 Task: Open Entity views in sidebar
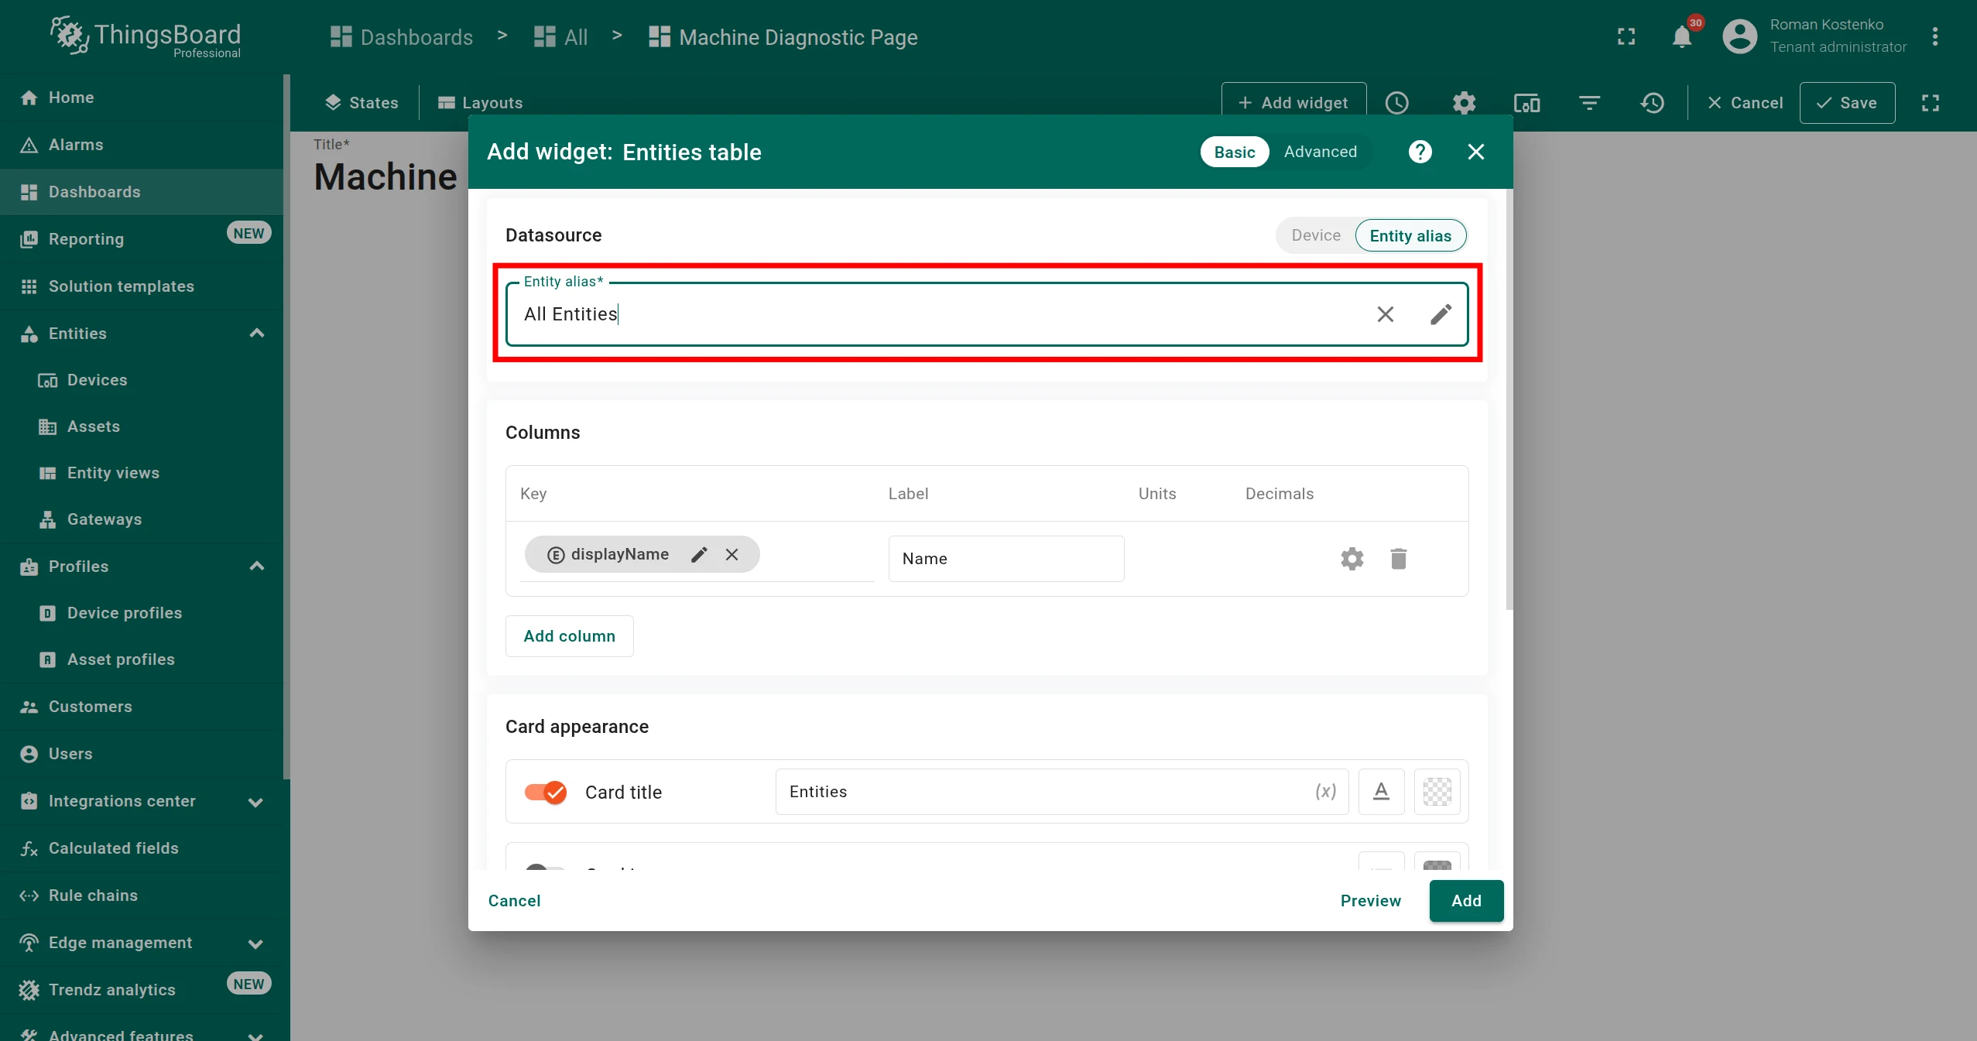click(143, 473)
